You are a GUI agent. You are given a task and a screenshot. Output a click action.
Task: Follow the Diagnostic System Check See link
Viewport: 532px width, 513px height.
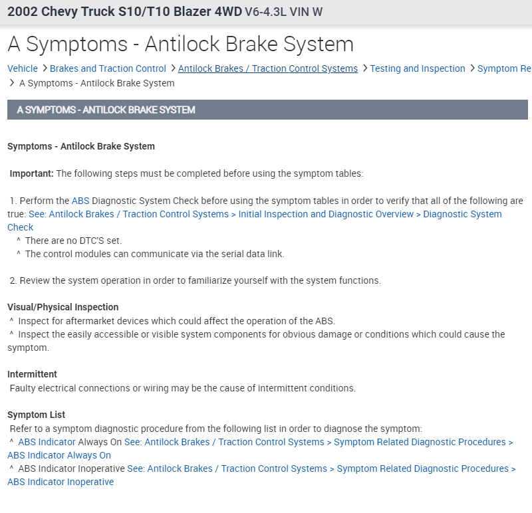[x=266, y=214]
